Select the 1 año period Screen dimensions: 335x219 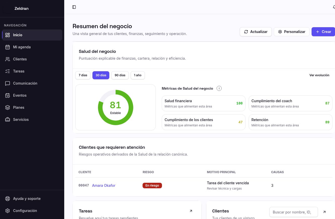[138, 75]
